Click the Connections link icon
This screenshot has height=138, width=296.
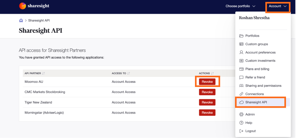(x=241, y=94)
